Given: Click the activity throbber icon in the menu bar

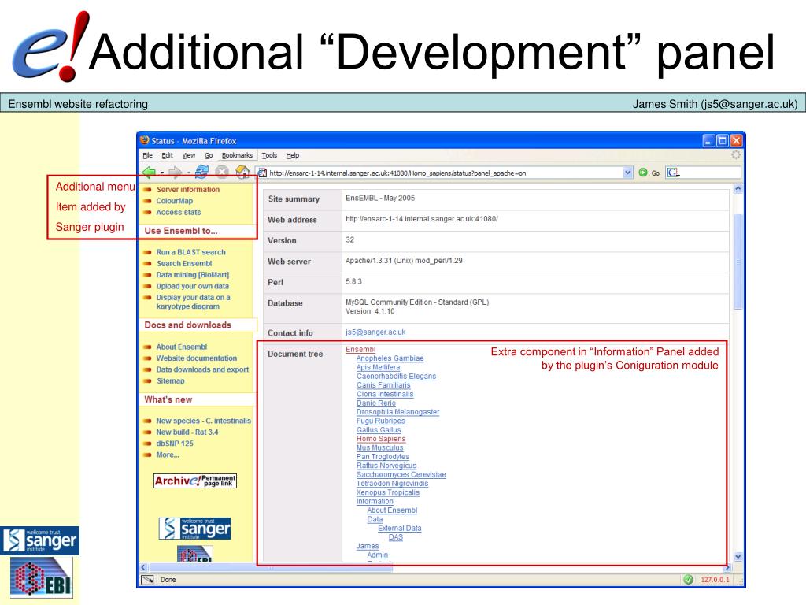Looking at the screenshot, I should (736, 154).
